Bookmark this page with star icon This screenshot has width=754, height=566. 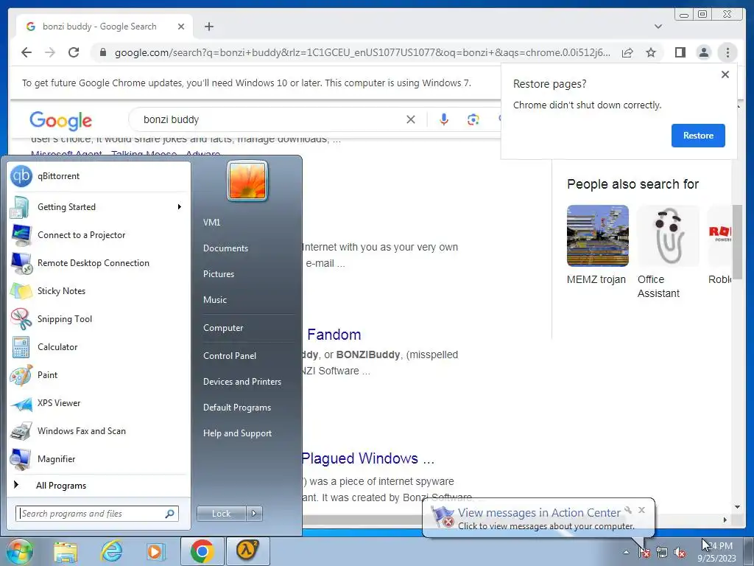click(x=651, y=52)
